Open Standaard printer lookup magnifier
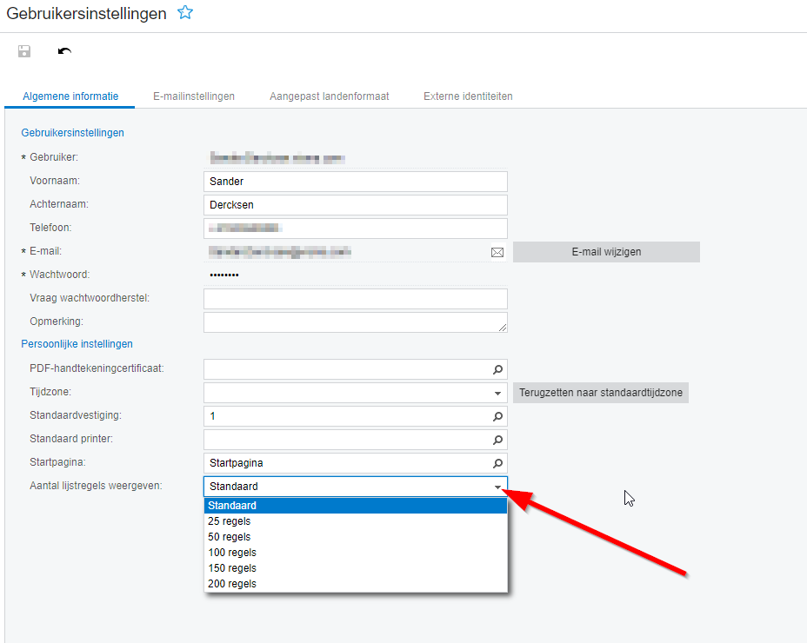The width and height of the screenshot is (807, 643). [x=497, y=440]
